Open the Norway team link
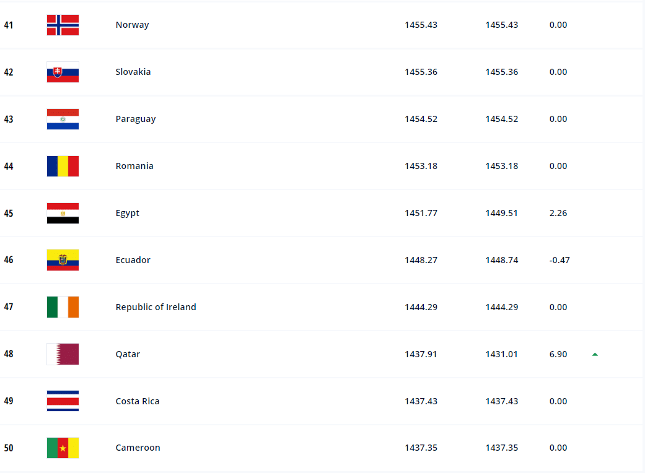 [x=132, y=25]
